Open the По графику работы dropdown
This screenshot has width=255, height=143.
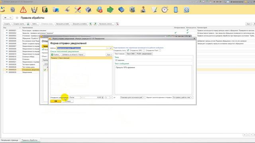192,97
